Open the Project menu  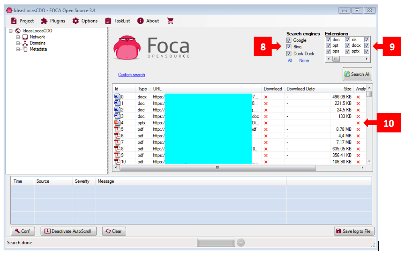tap(22, 21)
